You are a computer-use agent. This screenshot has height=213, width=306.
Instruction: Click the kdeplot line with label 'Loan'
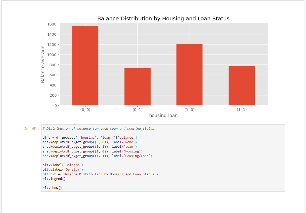tap(90, 147)
